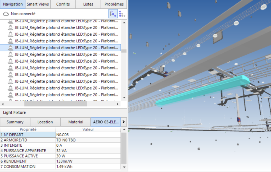
Task: Switch to the Conflits tab
Action: pos(63,4)
